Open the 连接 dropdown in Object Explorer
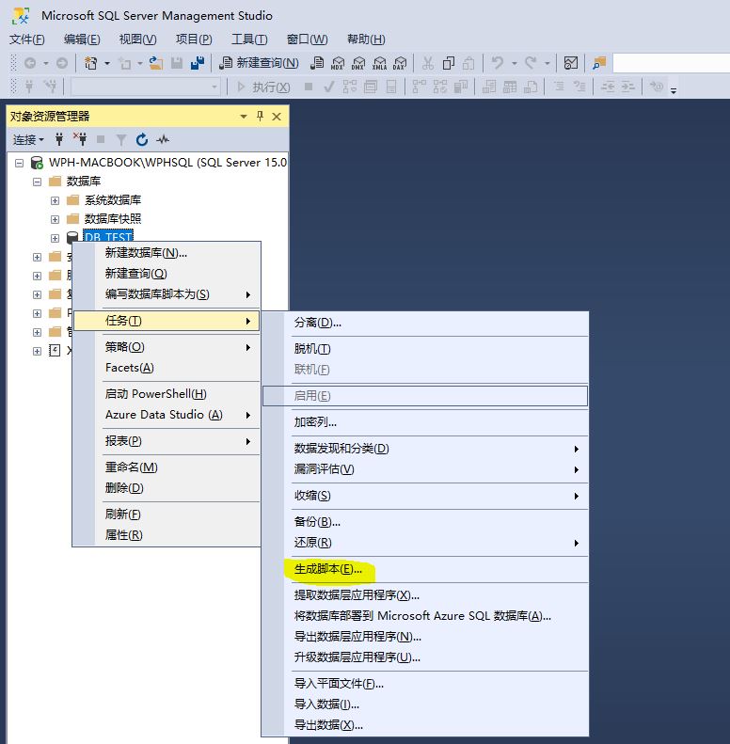The image size is (730, 744). tap(28, 139)
